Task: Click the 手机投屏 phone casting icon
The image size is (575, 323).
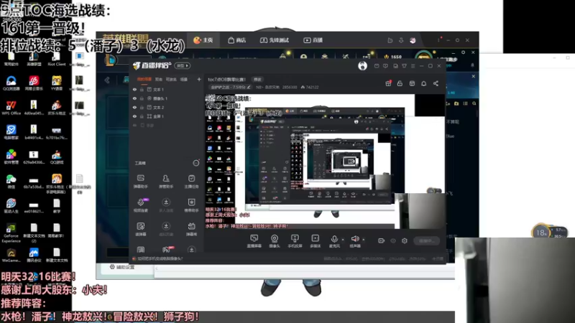Action: click(x=295, y=241)
